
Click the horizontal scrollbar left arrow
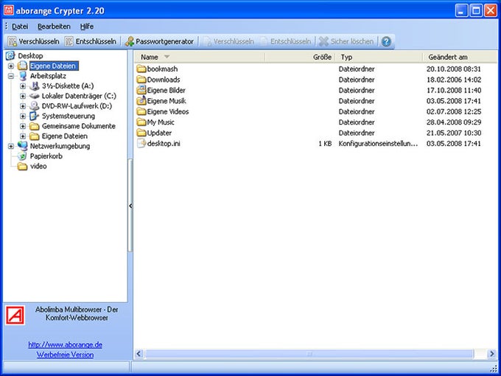[139, 354]
